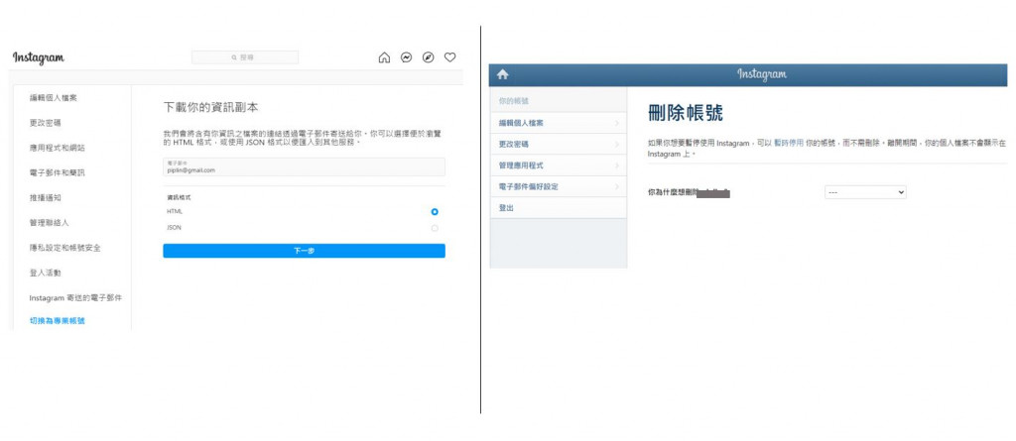
Task: Open 推播通知 settings
Action: point(45,197)
